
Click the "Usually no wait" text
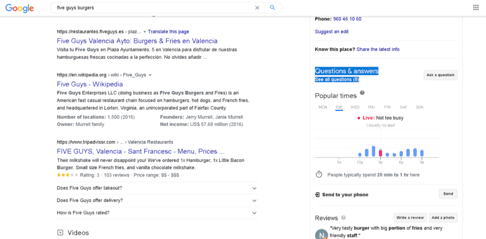coord(380,125)
